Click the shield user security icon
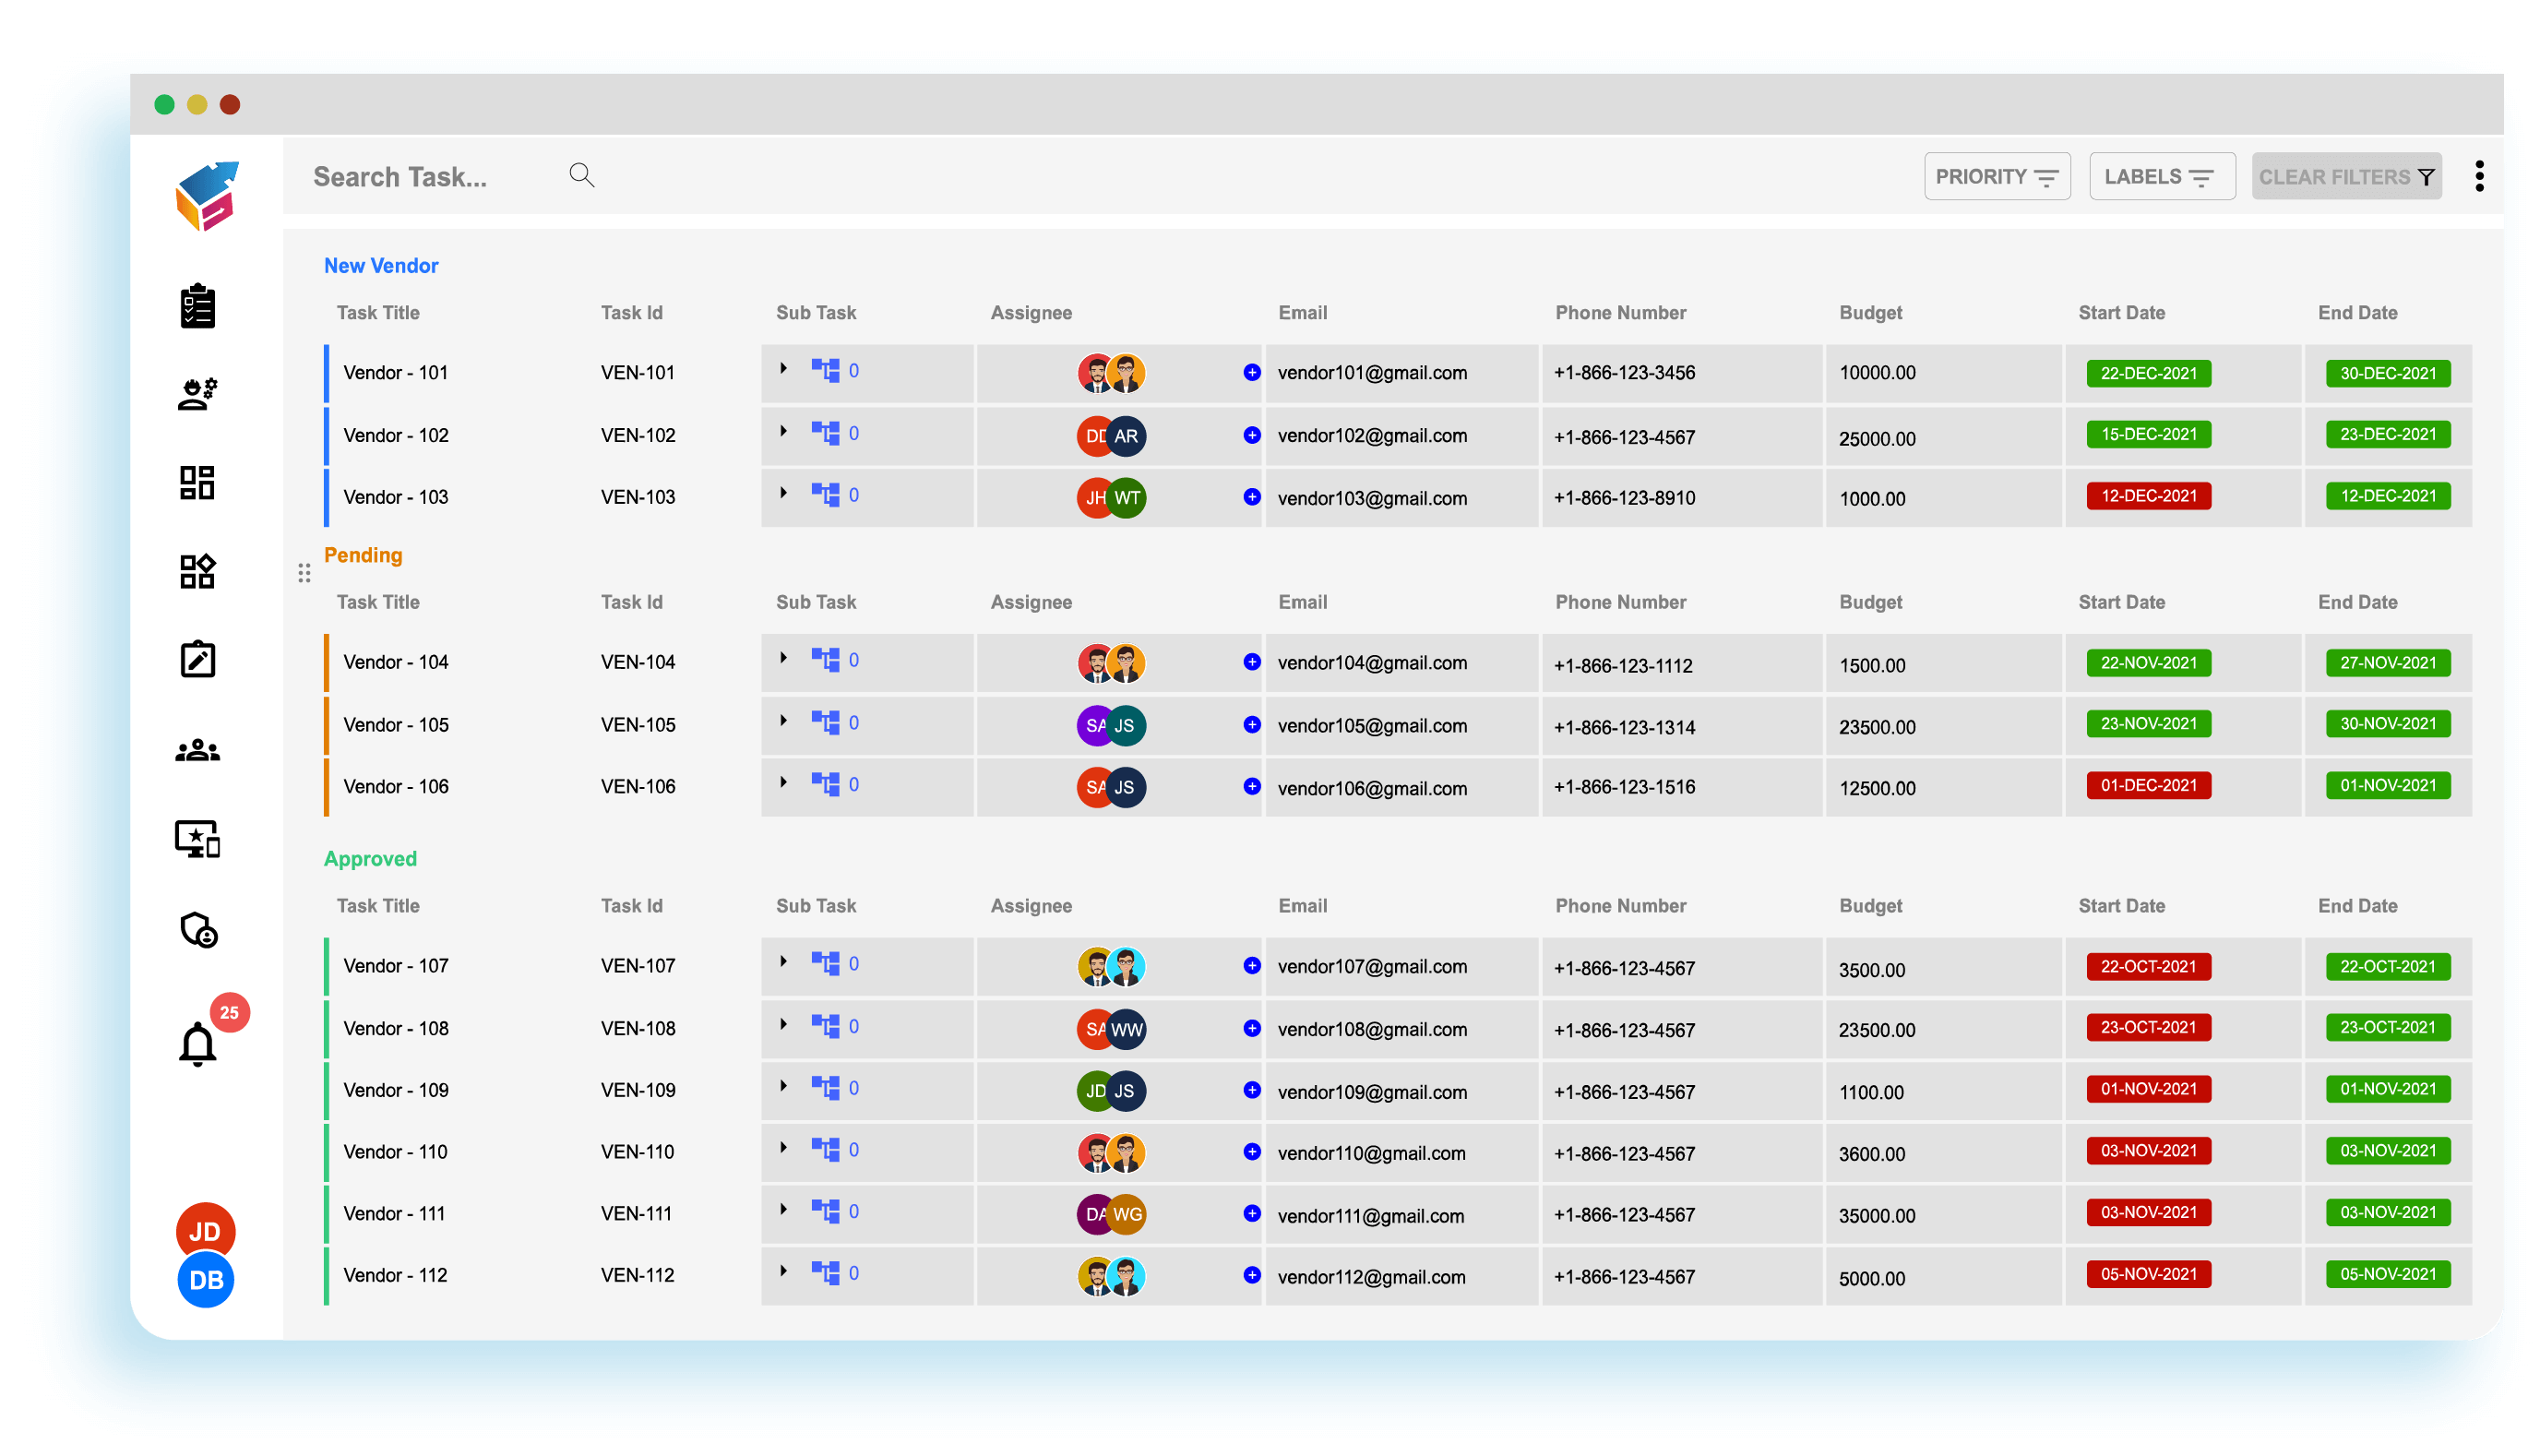Screen dimensions: 2540x1456 point(198,930)
